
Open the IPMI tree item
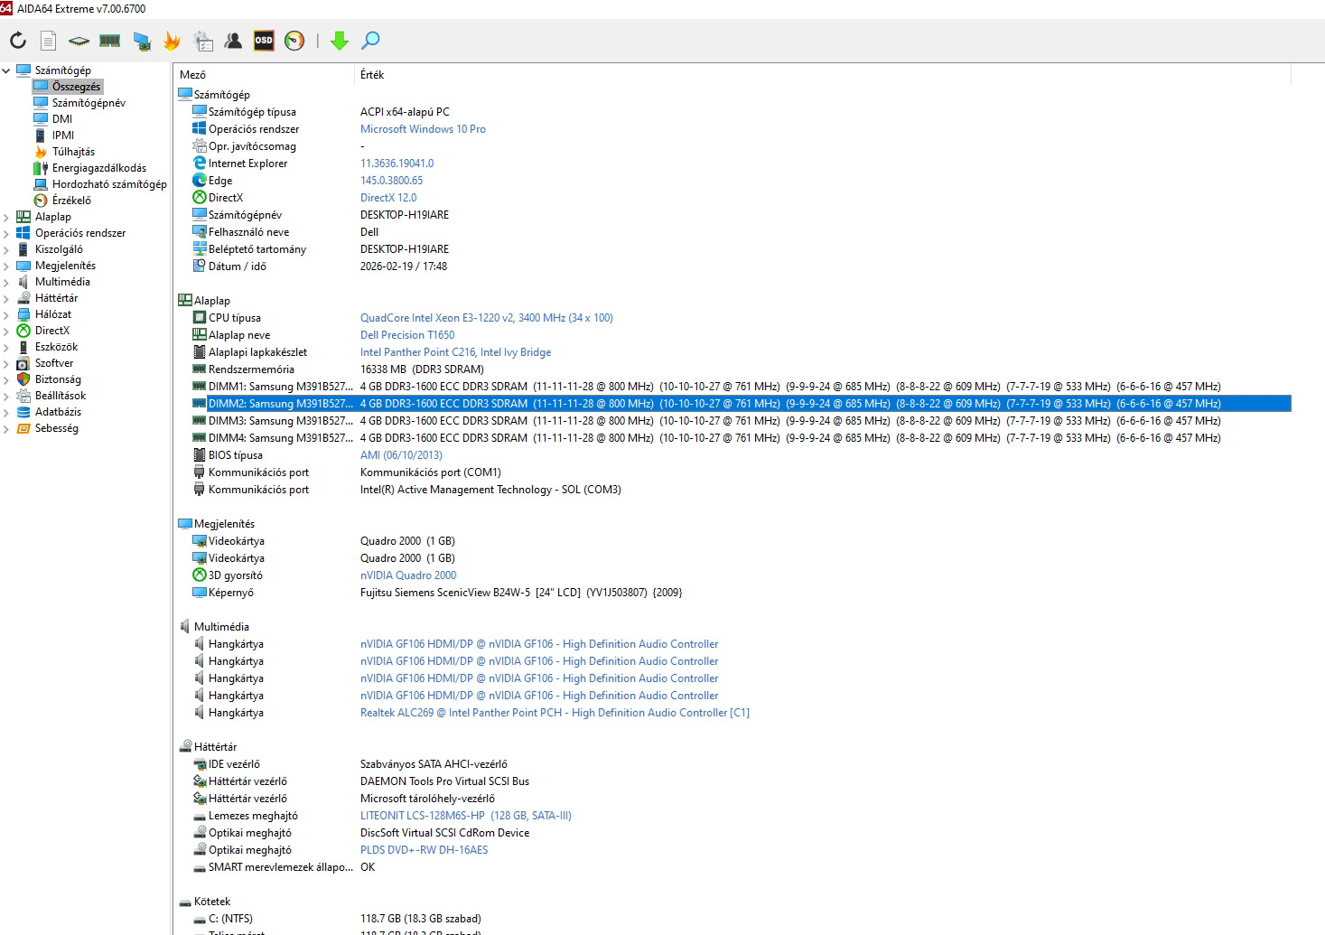pyautogui.click(x=63, y=136)
